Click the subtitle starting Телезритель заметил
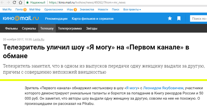Screen dimensions: 207x107 [104, 69]
